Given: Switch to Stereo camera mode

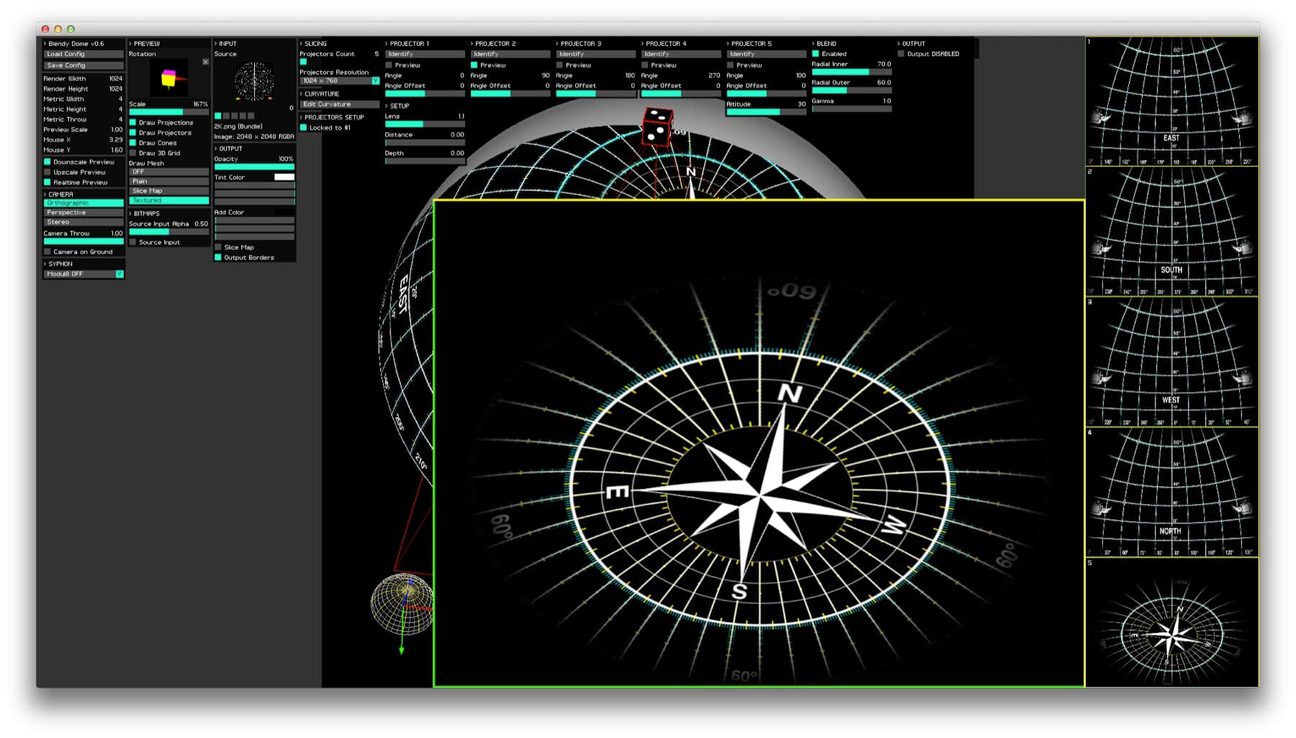Looking at the screenshot, I should (x=84, y=222).
